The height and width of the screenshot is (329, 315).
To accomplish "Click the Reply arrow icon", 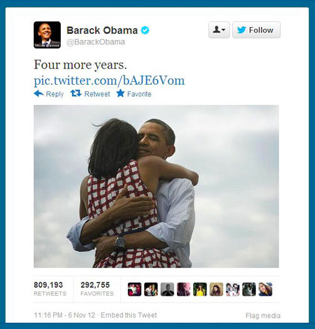I will 38,94.
